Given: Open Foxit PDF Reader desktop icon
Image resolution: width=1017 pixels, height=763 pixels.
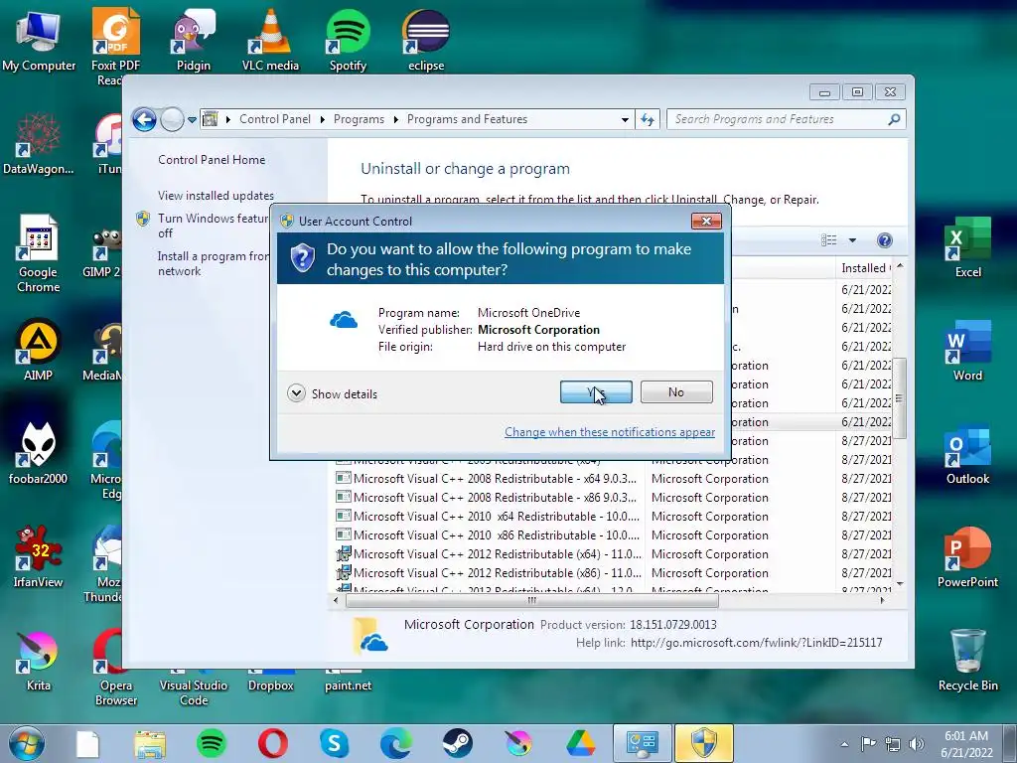Looking at the screenshot, I should 115,47.
